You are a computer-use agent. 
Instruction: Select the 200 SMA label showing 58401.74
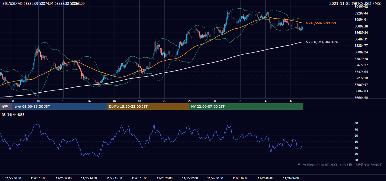(x=321, y=42)
